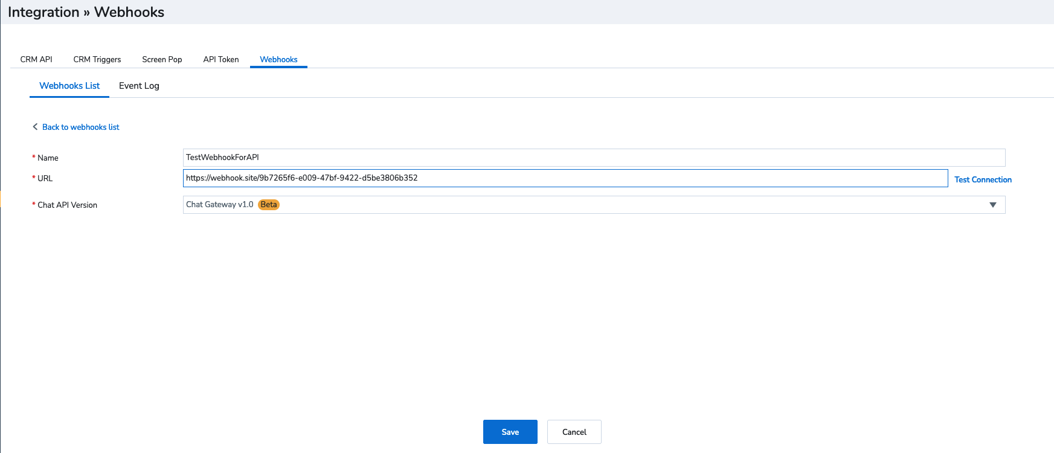This screenshot has width=1054, height=453.
Task: Click the back chevron arrow icon
Action: [35, 127]
